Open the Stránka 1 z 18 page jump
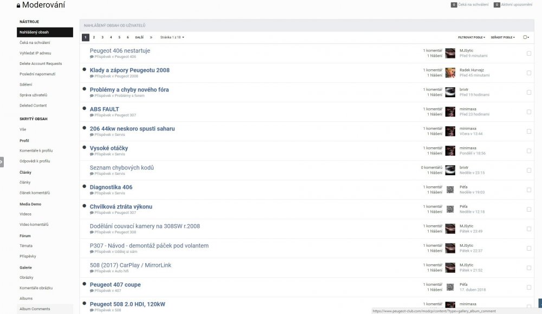542x314 pixels. [172, 37]
